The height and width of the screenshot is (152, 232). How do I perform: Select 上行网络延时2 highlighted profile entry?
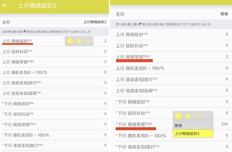tap(193, 134)
